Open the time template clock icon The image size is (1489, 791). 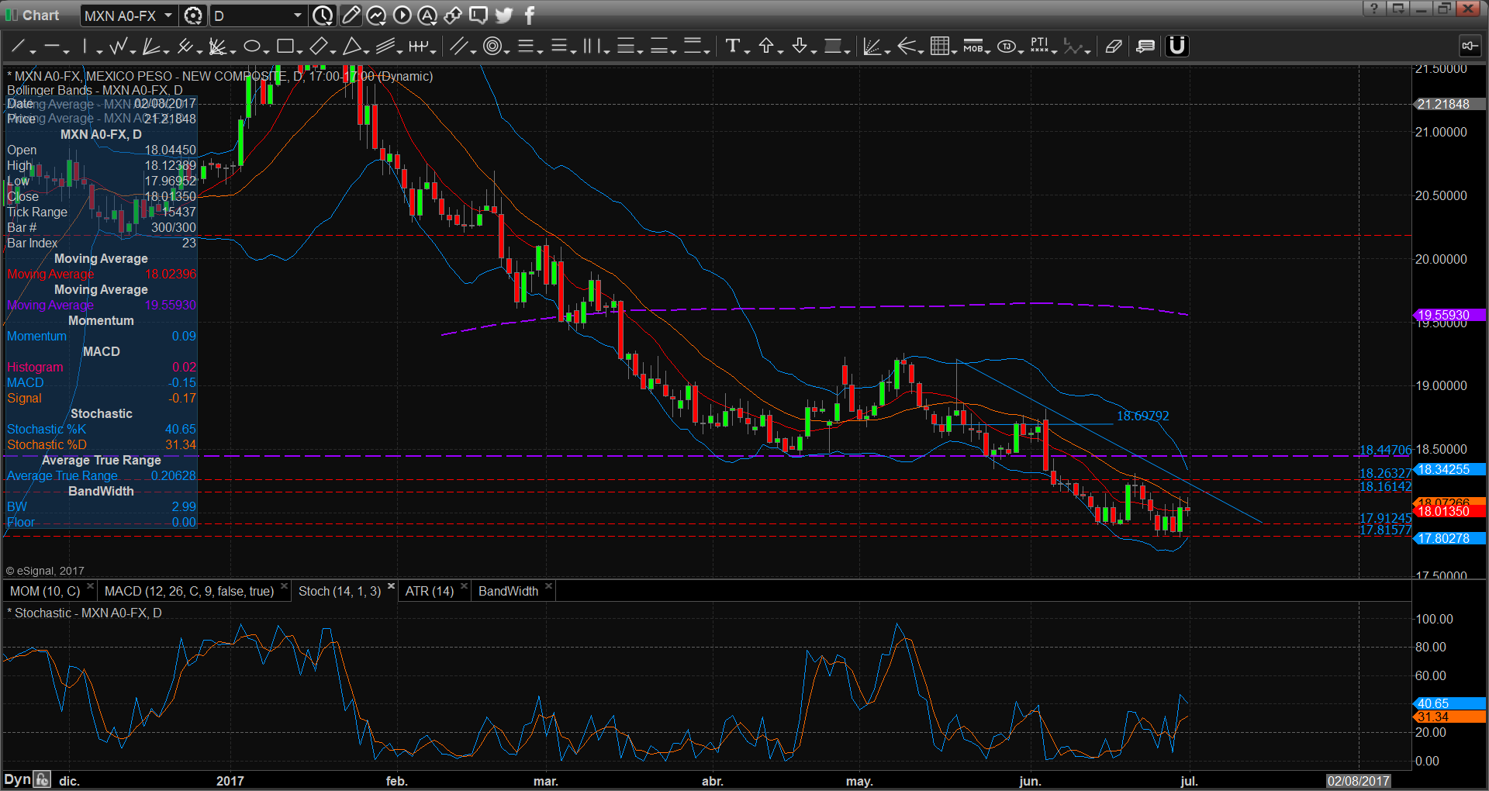pos(323,16)
